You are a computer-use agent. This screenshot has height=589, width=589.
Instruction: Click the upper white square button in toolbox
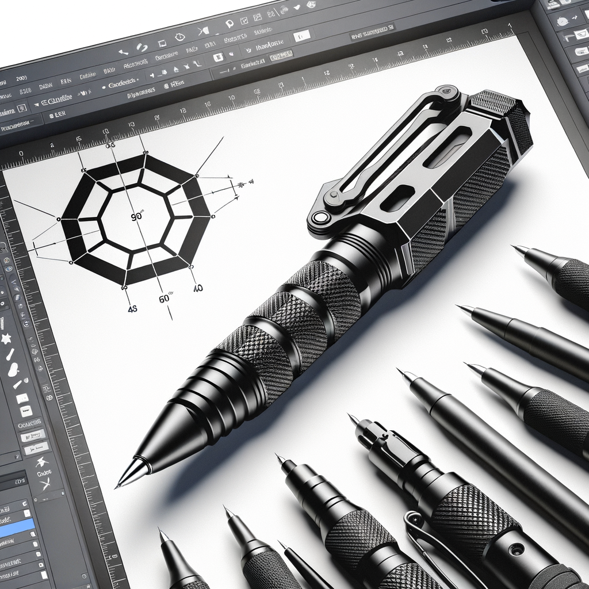coord(22,398)
